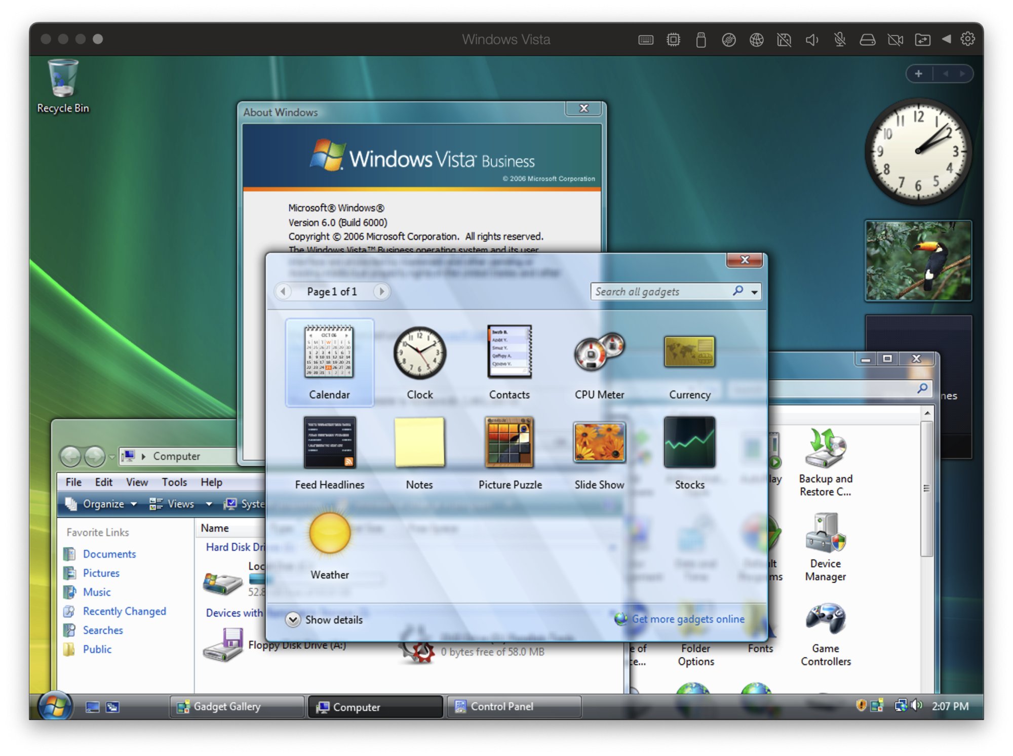Open the Documents favorite link

coord(109,554)
